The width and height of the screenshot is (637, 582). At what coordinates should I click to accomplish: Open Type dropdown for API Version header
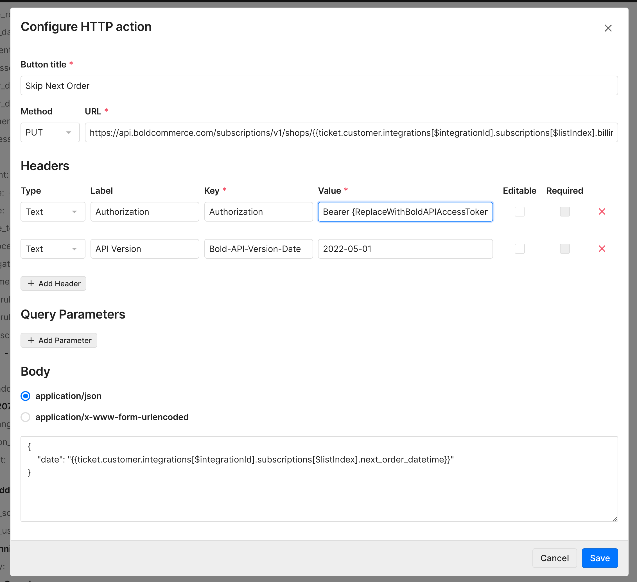coord(53,249)
